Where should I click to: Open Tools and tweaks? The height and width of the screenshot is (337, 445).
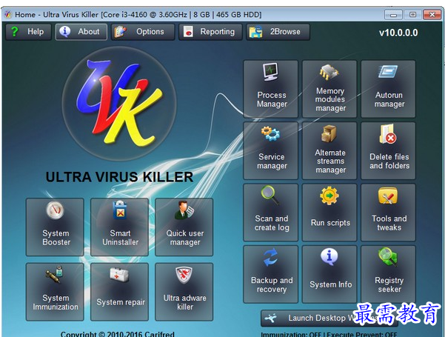(388, 213)
